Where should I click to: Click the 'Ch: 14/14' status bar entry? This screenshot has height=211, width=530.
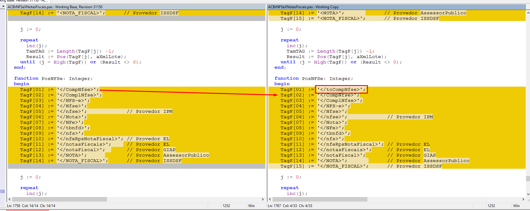coord(48,206)
